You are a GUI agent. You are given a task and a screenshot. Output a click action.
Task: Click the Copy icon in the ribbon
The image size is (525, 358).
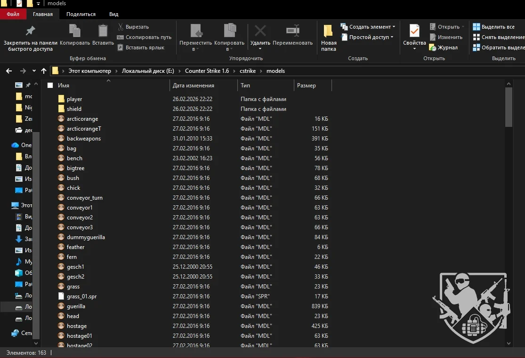pyautogui.click(x=75, y=31)
